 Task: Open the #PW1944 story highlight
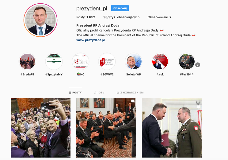187,61
